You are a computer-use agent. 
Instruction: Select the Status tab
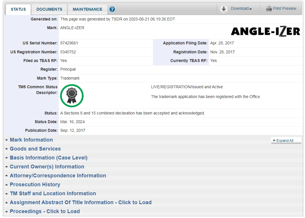tap(18, 9)
